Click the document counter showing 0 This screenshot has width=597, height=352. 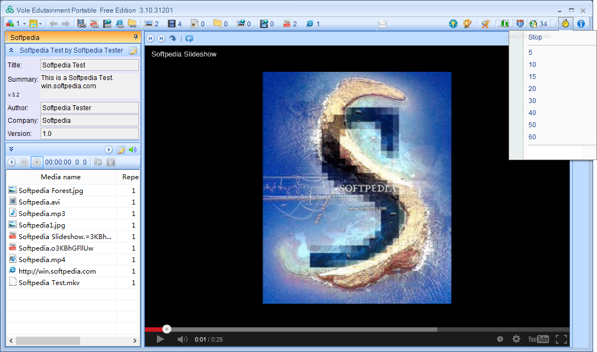click(198, 24)
